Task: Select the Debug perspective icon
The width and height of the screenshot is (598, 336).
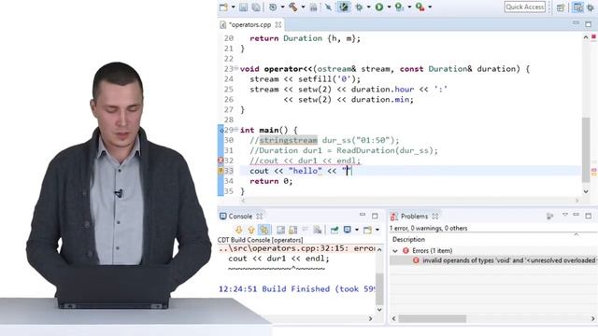Action: point(591,7)
